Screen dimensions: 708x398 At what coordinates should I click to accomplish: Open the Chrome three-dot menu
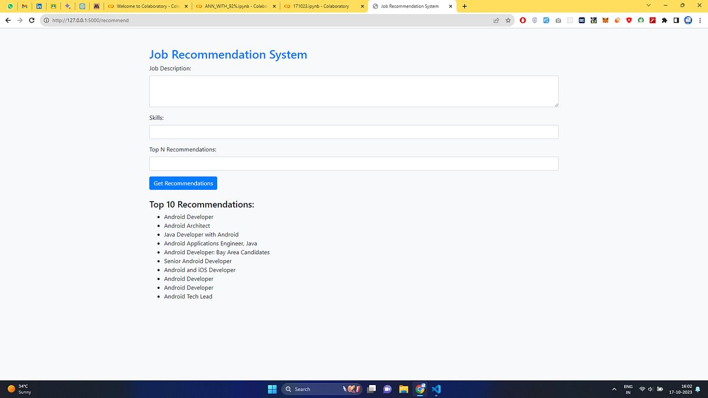pos(700,20)
